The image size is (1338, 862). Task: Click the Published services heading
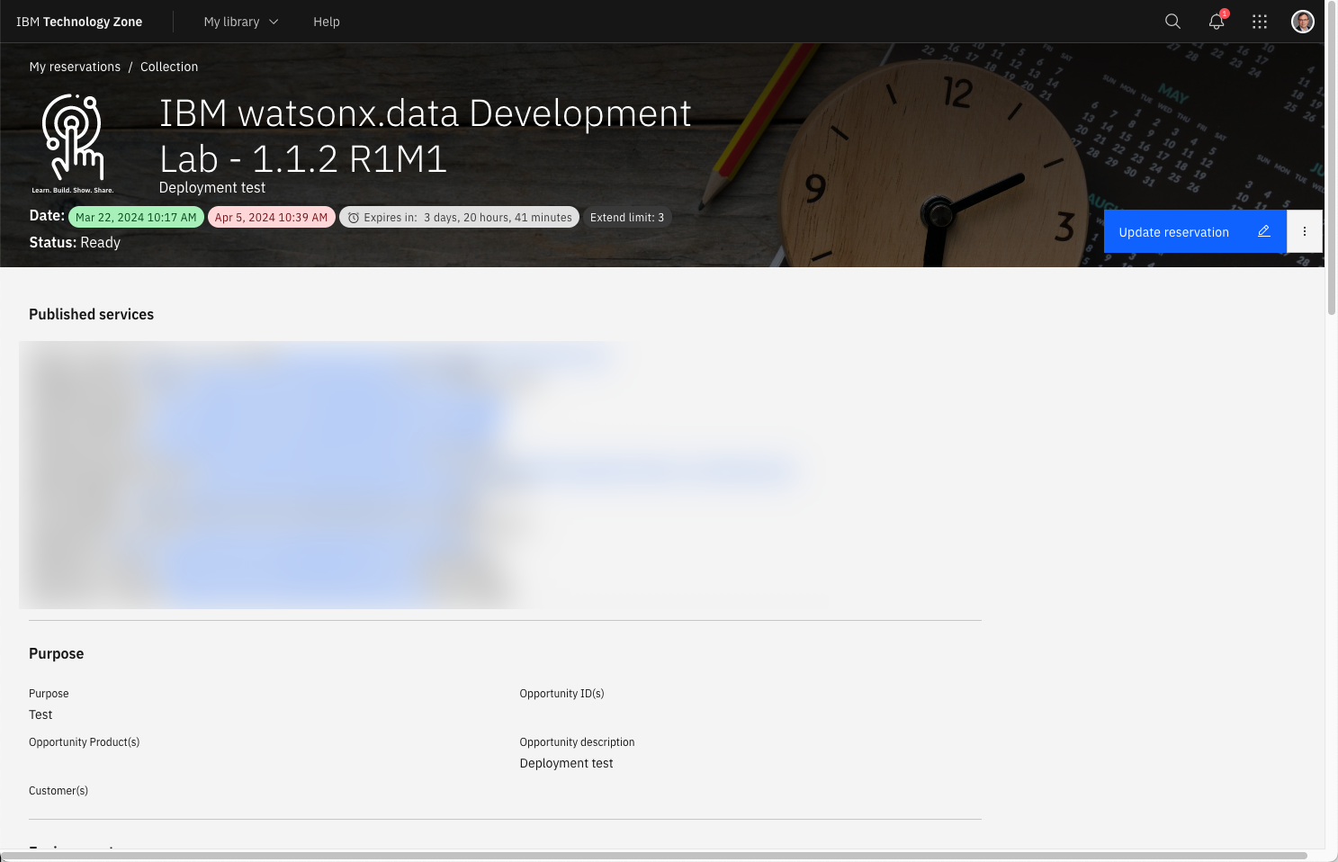click(x=91, y=314)
